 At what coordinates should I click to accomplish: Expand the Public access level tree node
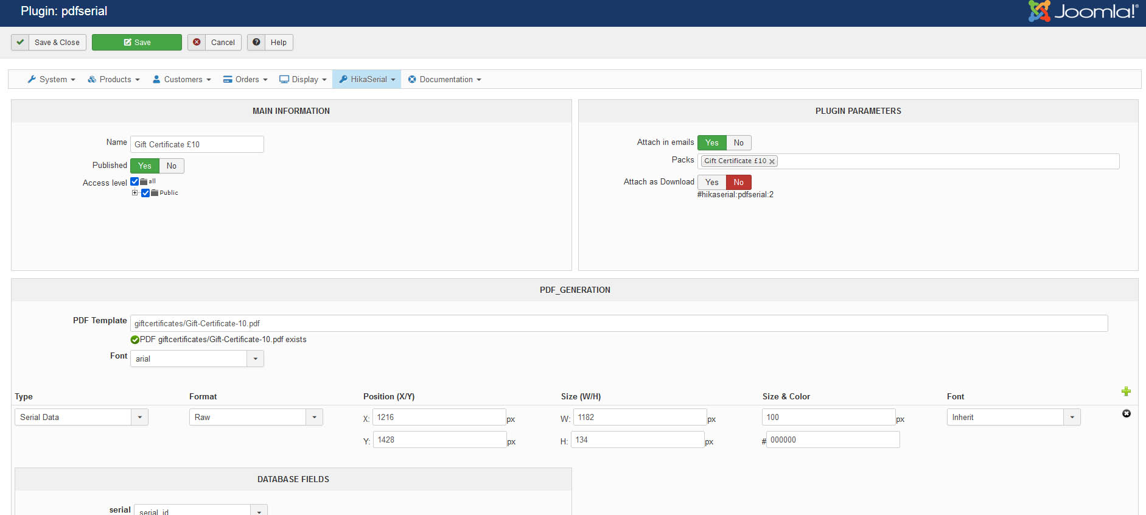(135, 193)
